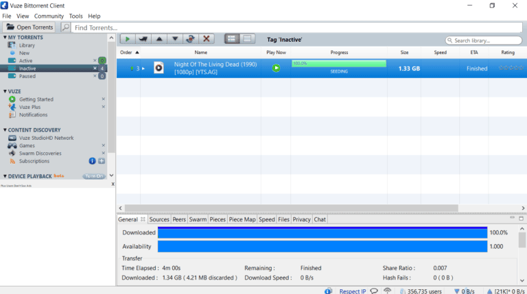Click the Open Torrents button
The height and width of the screenshot is (294, 527).
(30, 27)
